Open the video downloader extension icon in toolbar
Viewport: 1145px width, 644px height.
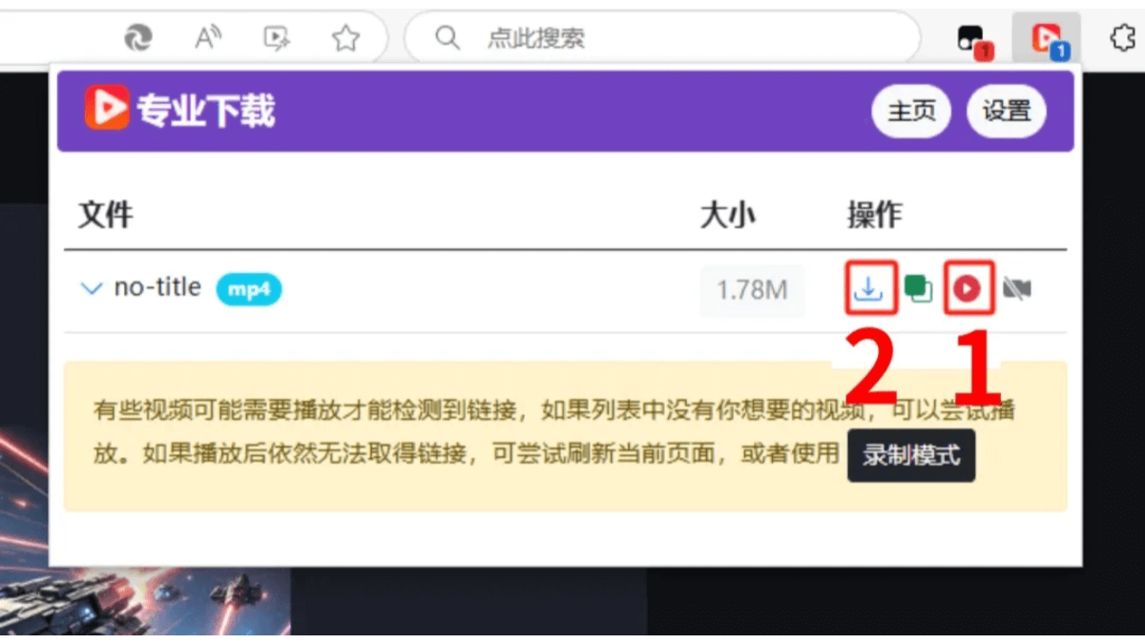1048,39
